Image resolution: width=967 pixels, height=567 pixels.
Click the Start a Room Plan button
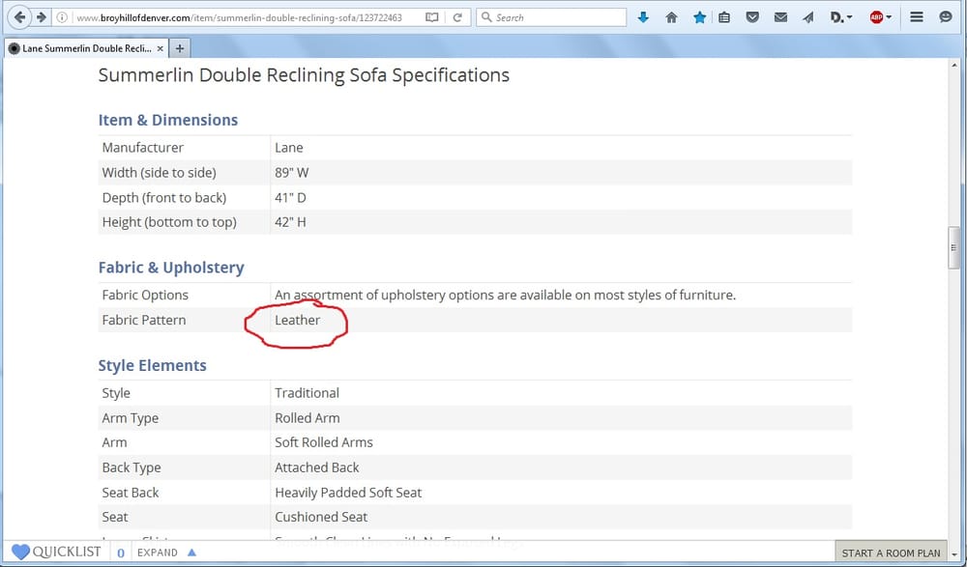(891, 553)
